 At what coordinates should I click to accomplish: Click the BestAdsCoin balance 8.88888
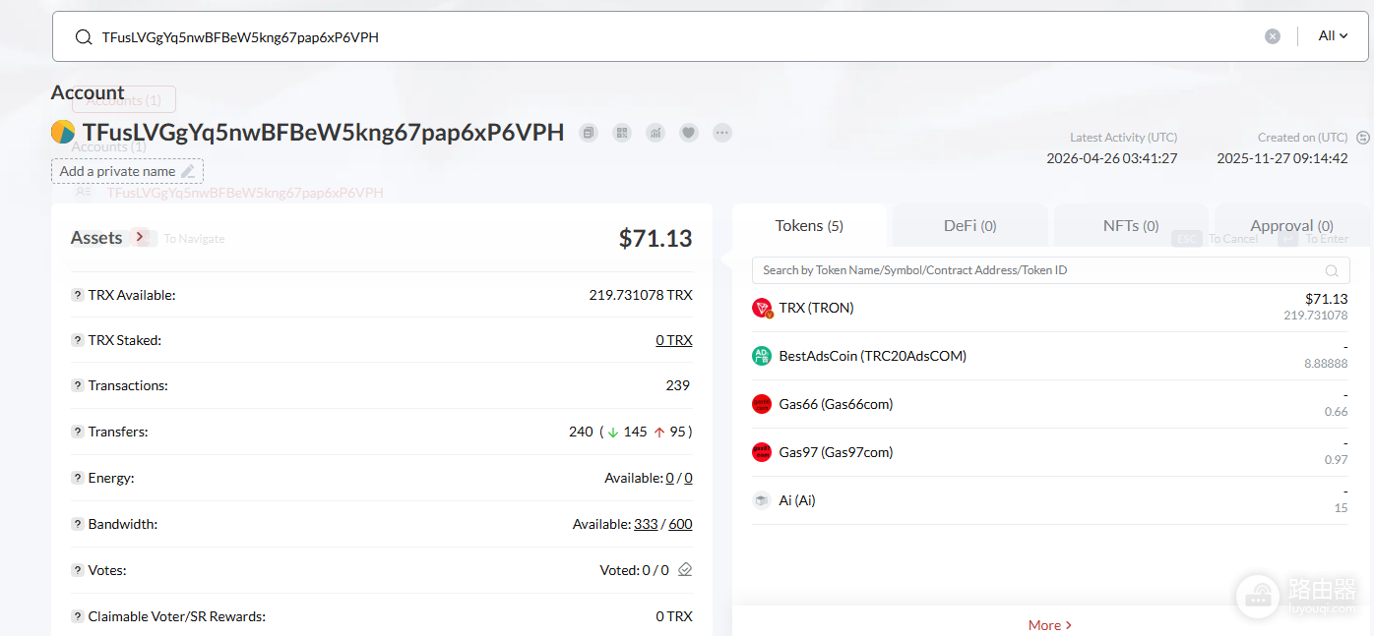pyautogui.click(x=1326, y=364)
